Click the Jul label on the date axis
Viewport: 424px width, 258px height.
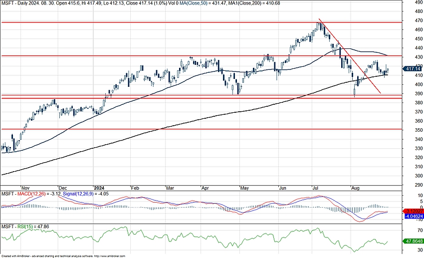315,188
